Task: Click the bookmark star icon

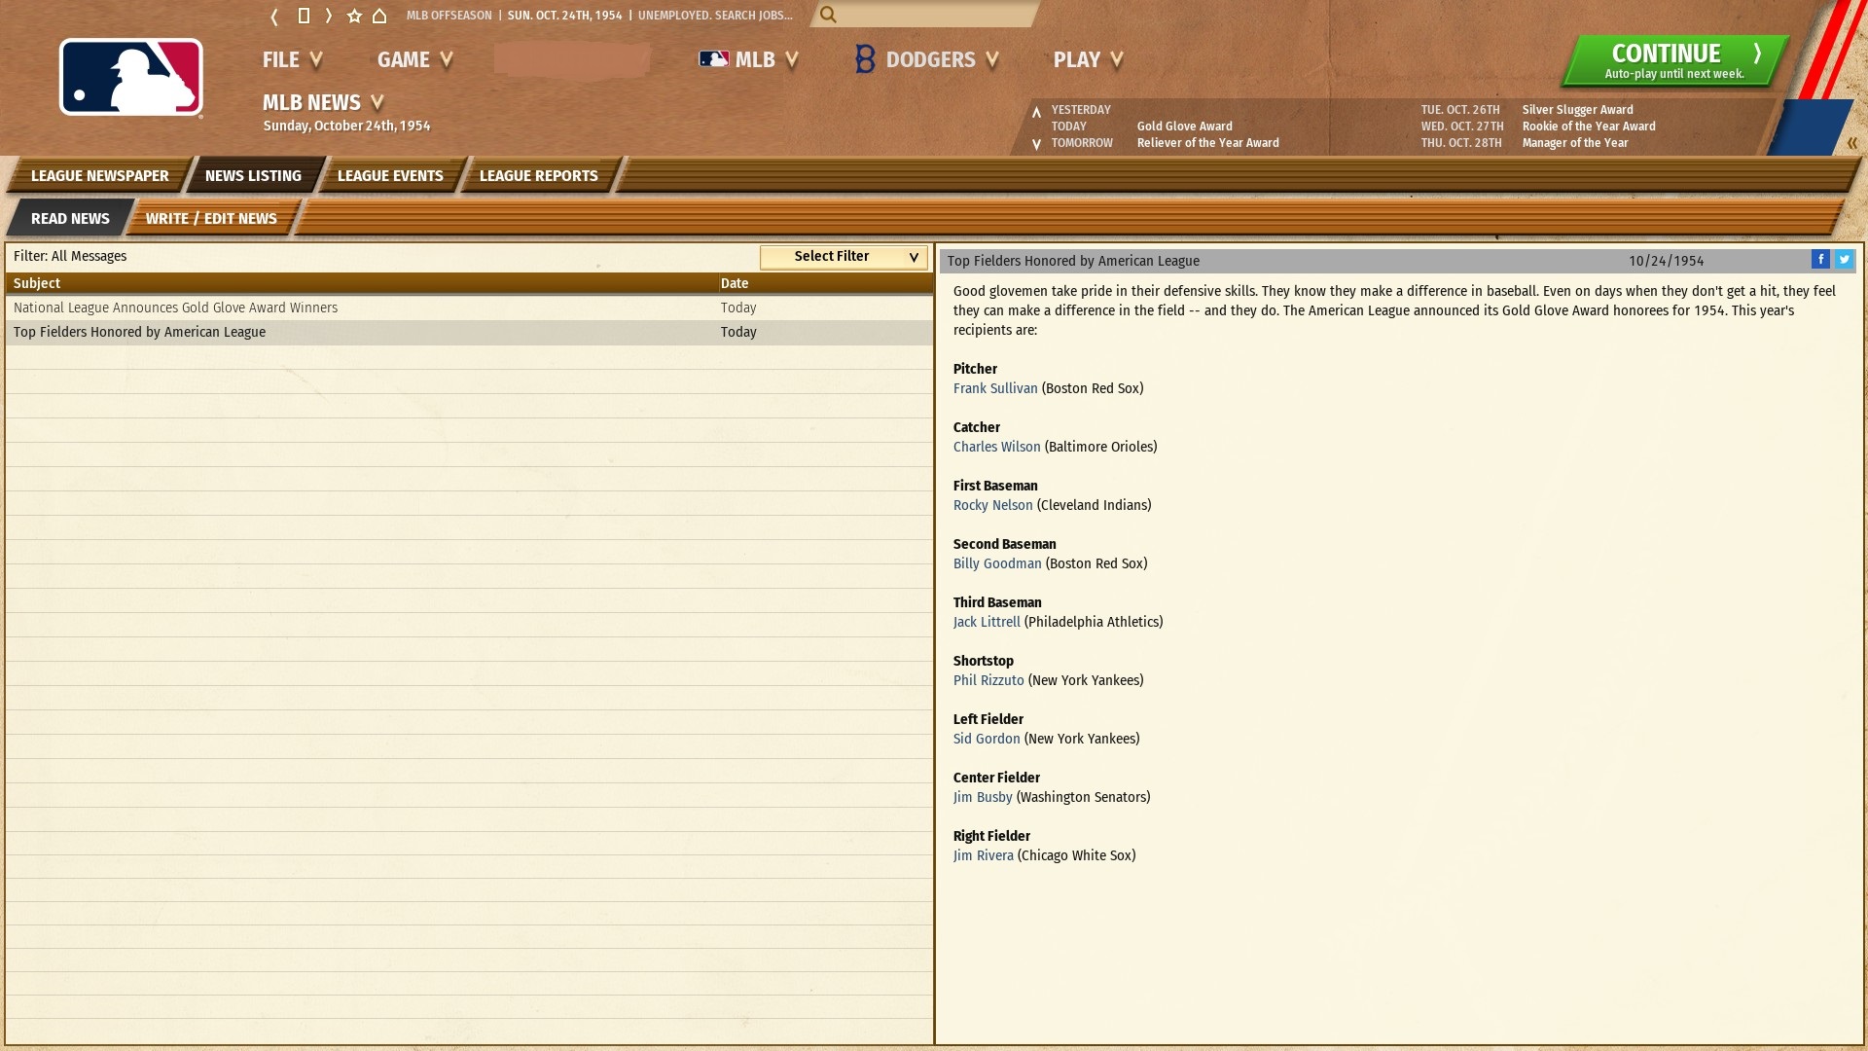Action: [x=354, y=16]
